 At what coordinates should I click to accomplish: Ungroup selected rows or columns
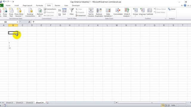[142, 12]
